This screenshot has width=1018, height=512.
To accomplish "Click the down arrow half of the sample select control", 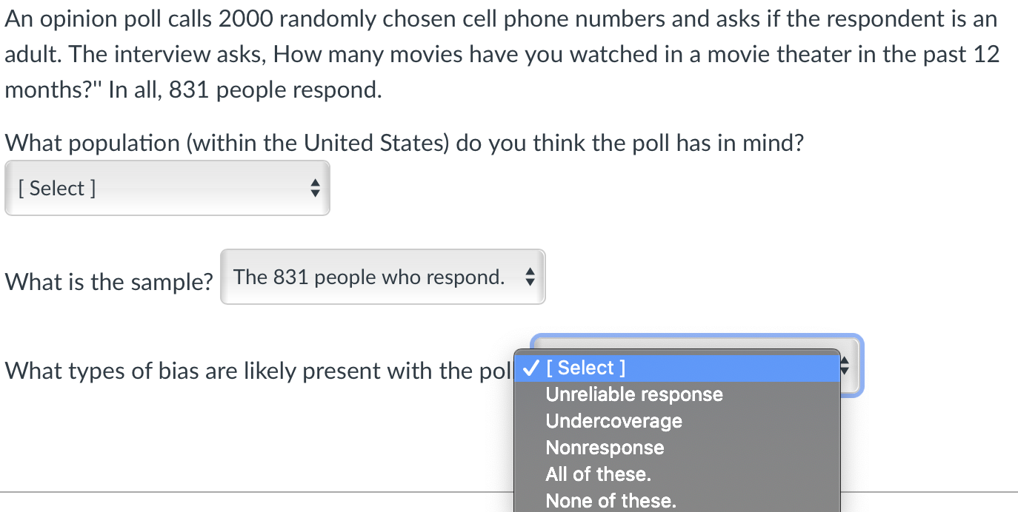I will [x=530, y=281].
